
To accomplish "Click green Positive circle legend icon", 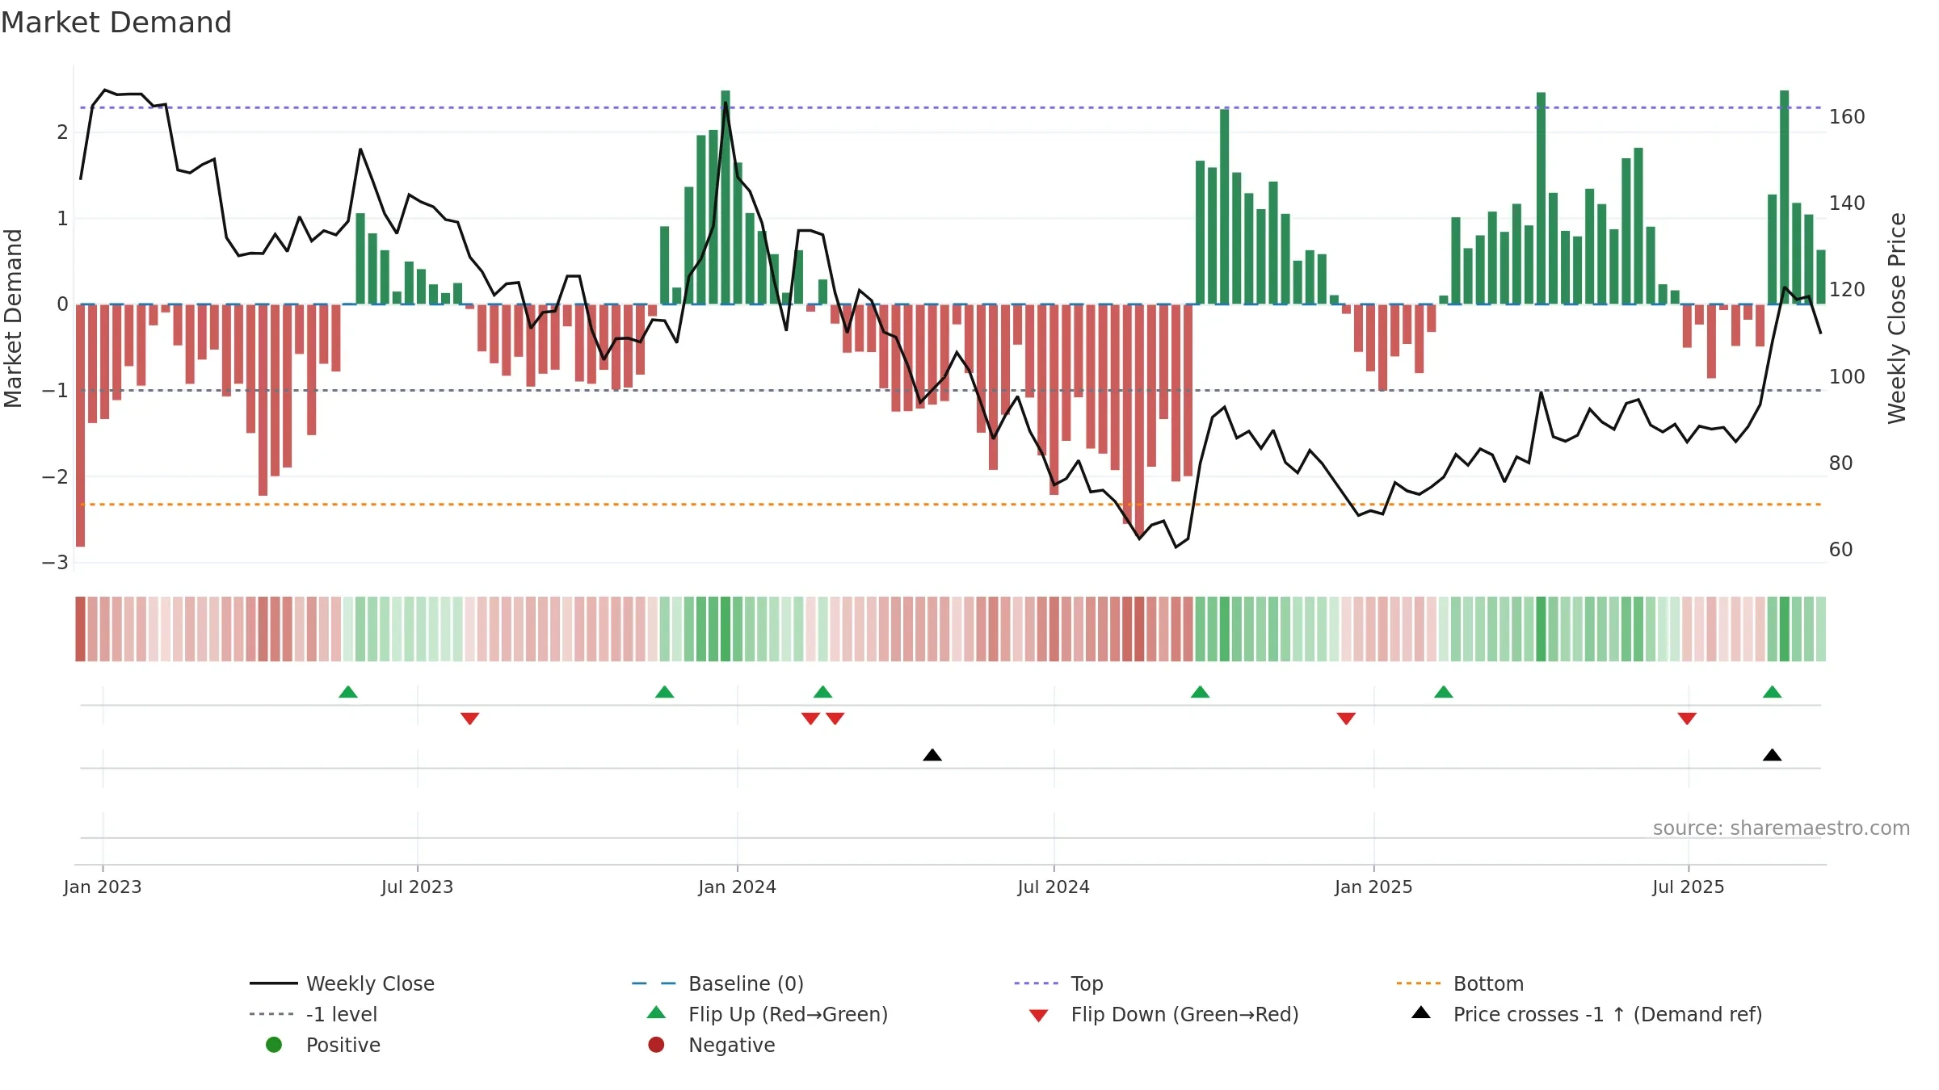I will coord(274,1045).
